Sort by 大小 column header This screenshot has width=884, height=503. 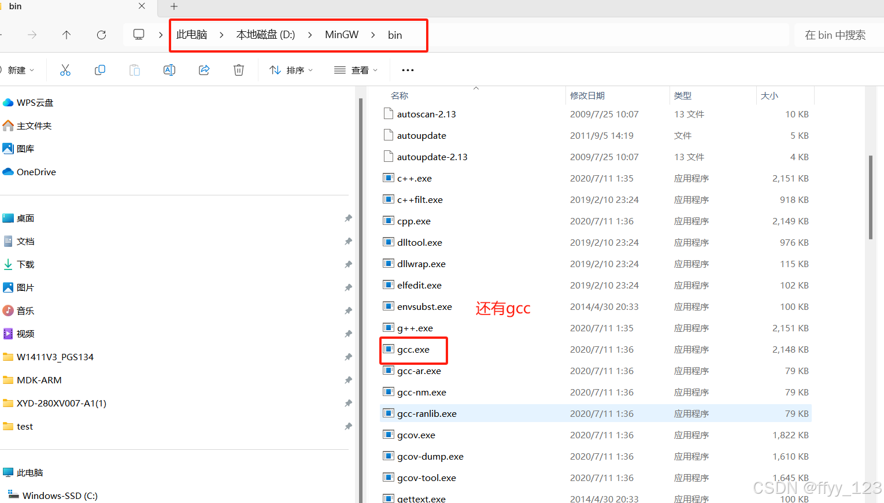[770, 95]
